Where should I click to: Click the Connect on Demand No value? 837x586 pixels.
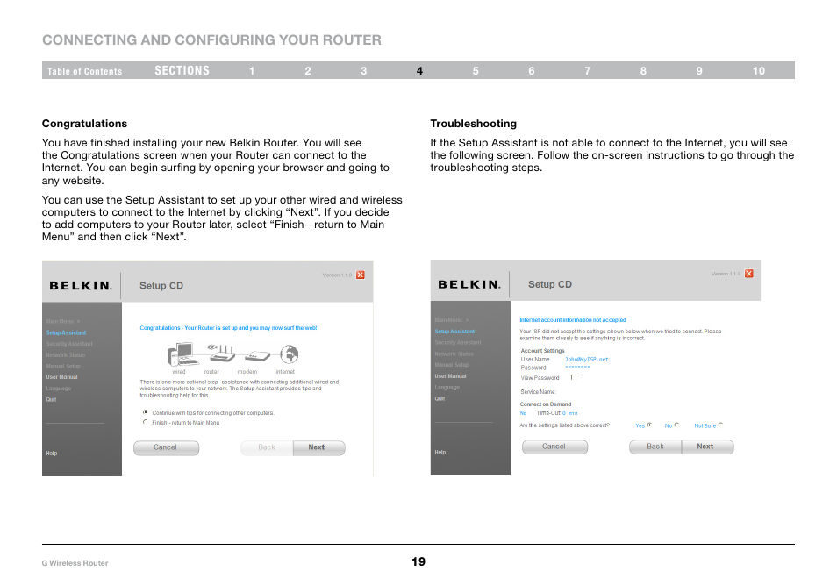pyautogui.click(x=523, y=413)
